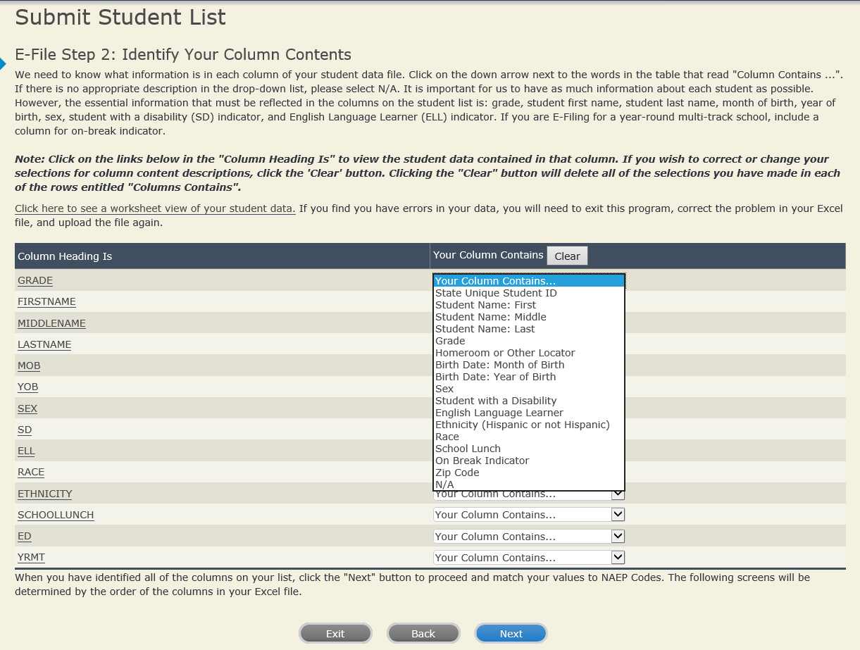Go Back to the previous step
This screenshot has width=860, height=650.
point(423,634)
